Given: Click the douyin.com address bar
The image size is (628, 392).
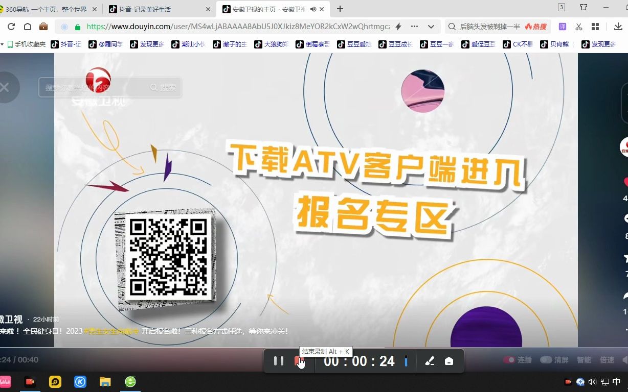Looking at the screenshot, I should pyautogui.click(x=238, y=27).
